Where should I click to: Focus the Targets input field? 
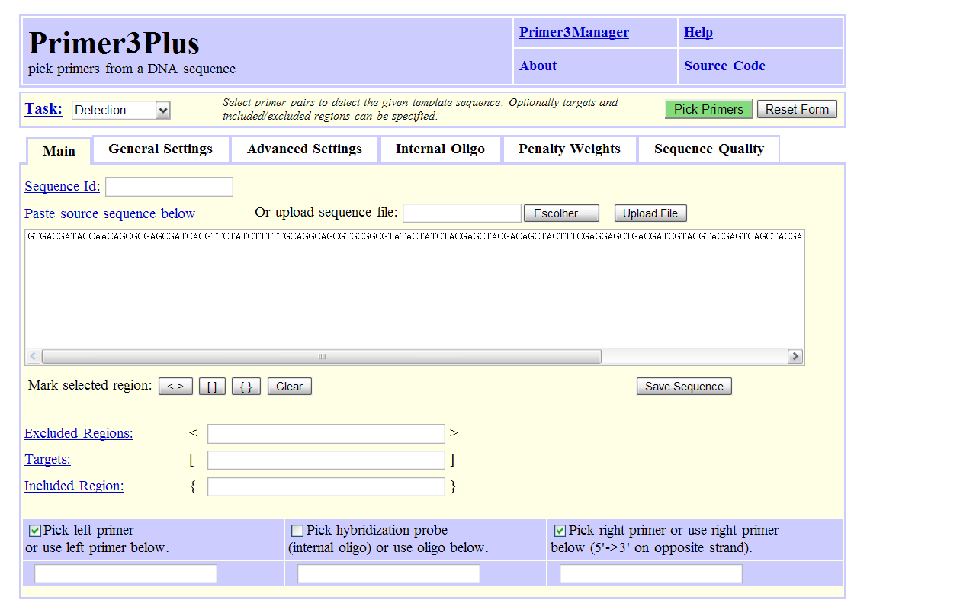[x=326, y=461]
